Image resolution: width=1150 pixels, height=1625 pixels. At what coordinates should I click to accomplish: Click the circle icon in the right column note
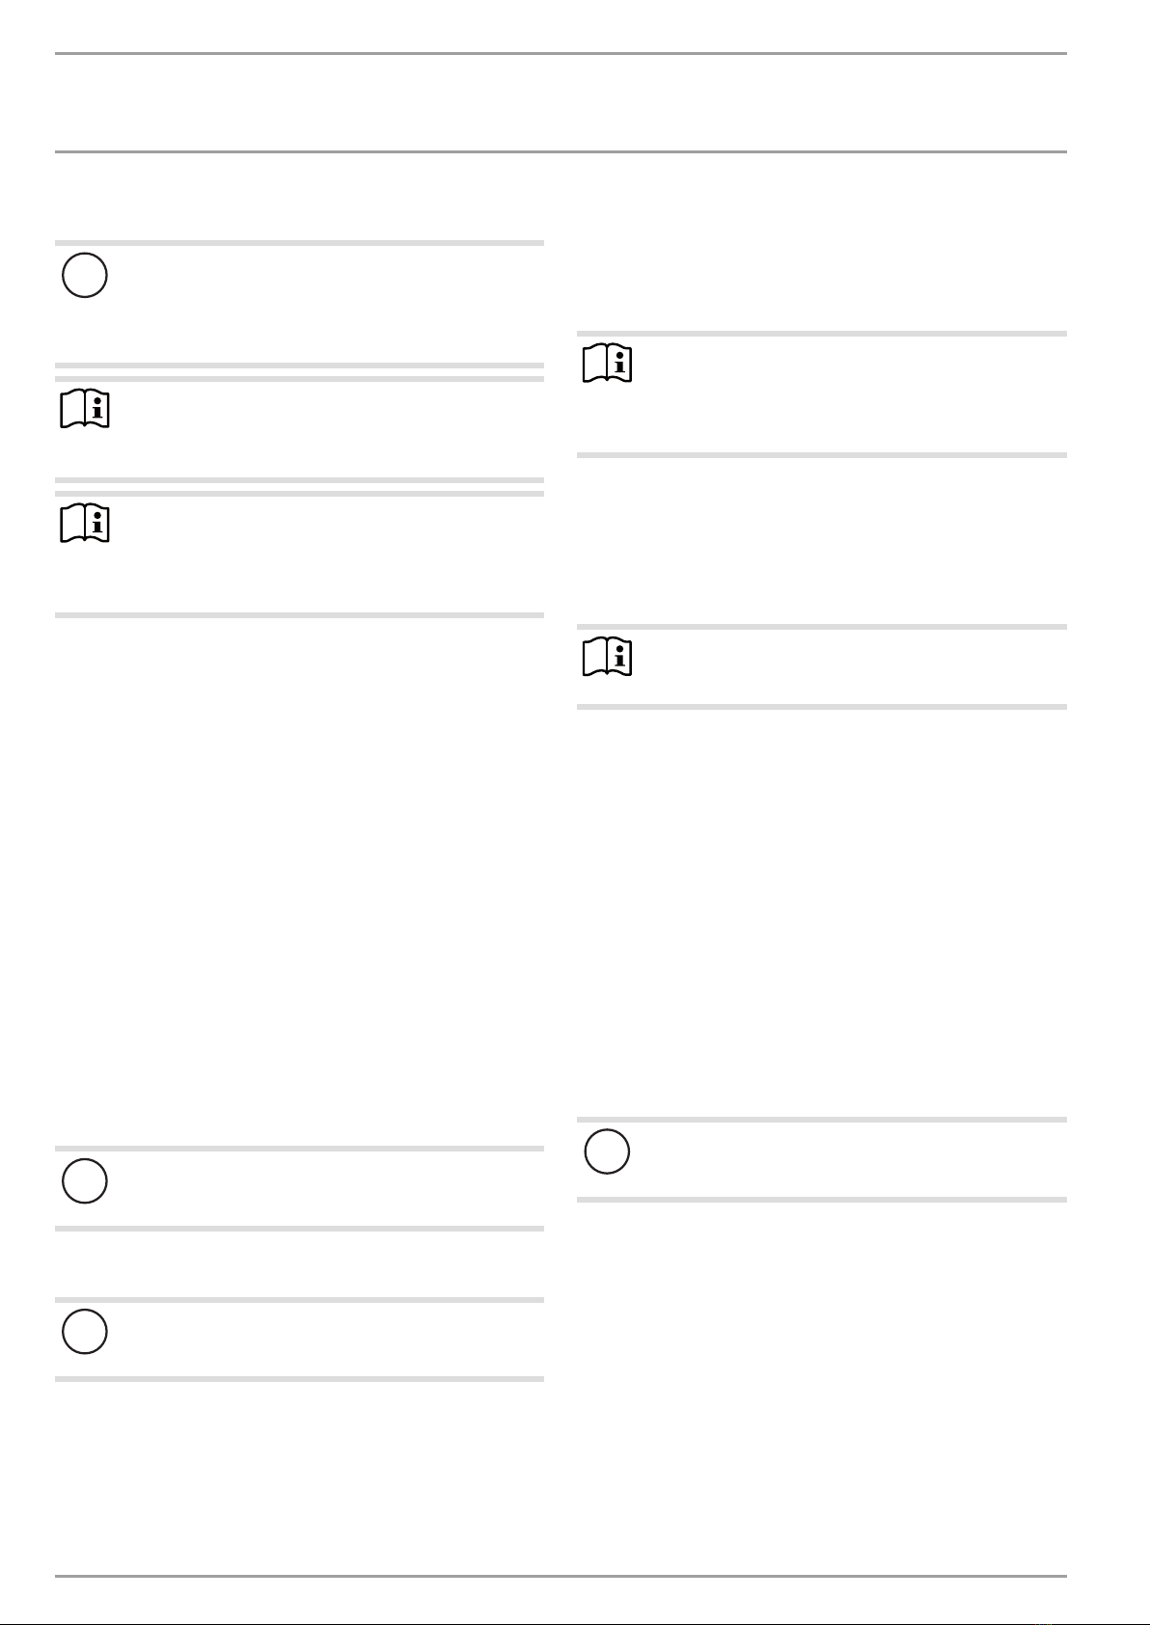[607, 1151]
